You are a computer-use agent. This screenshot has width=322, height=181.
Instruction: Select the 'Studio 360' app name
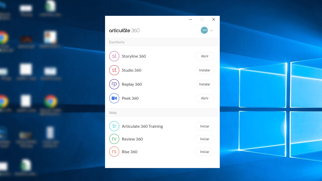coord(132,70)
